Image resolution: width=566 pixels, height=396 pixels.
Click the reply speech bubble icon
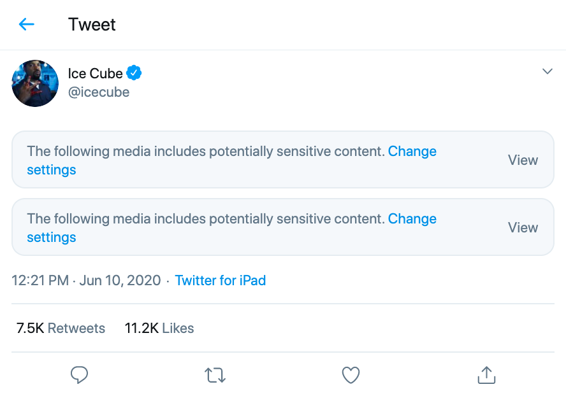(79, 375)
